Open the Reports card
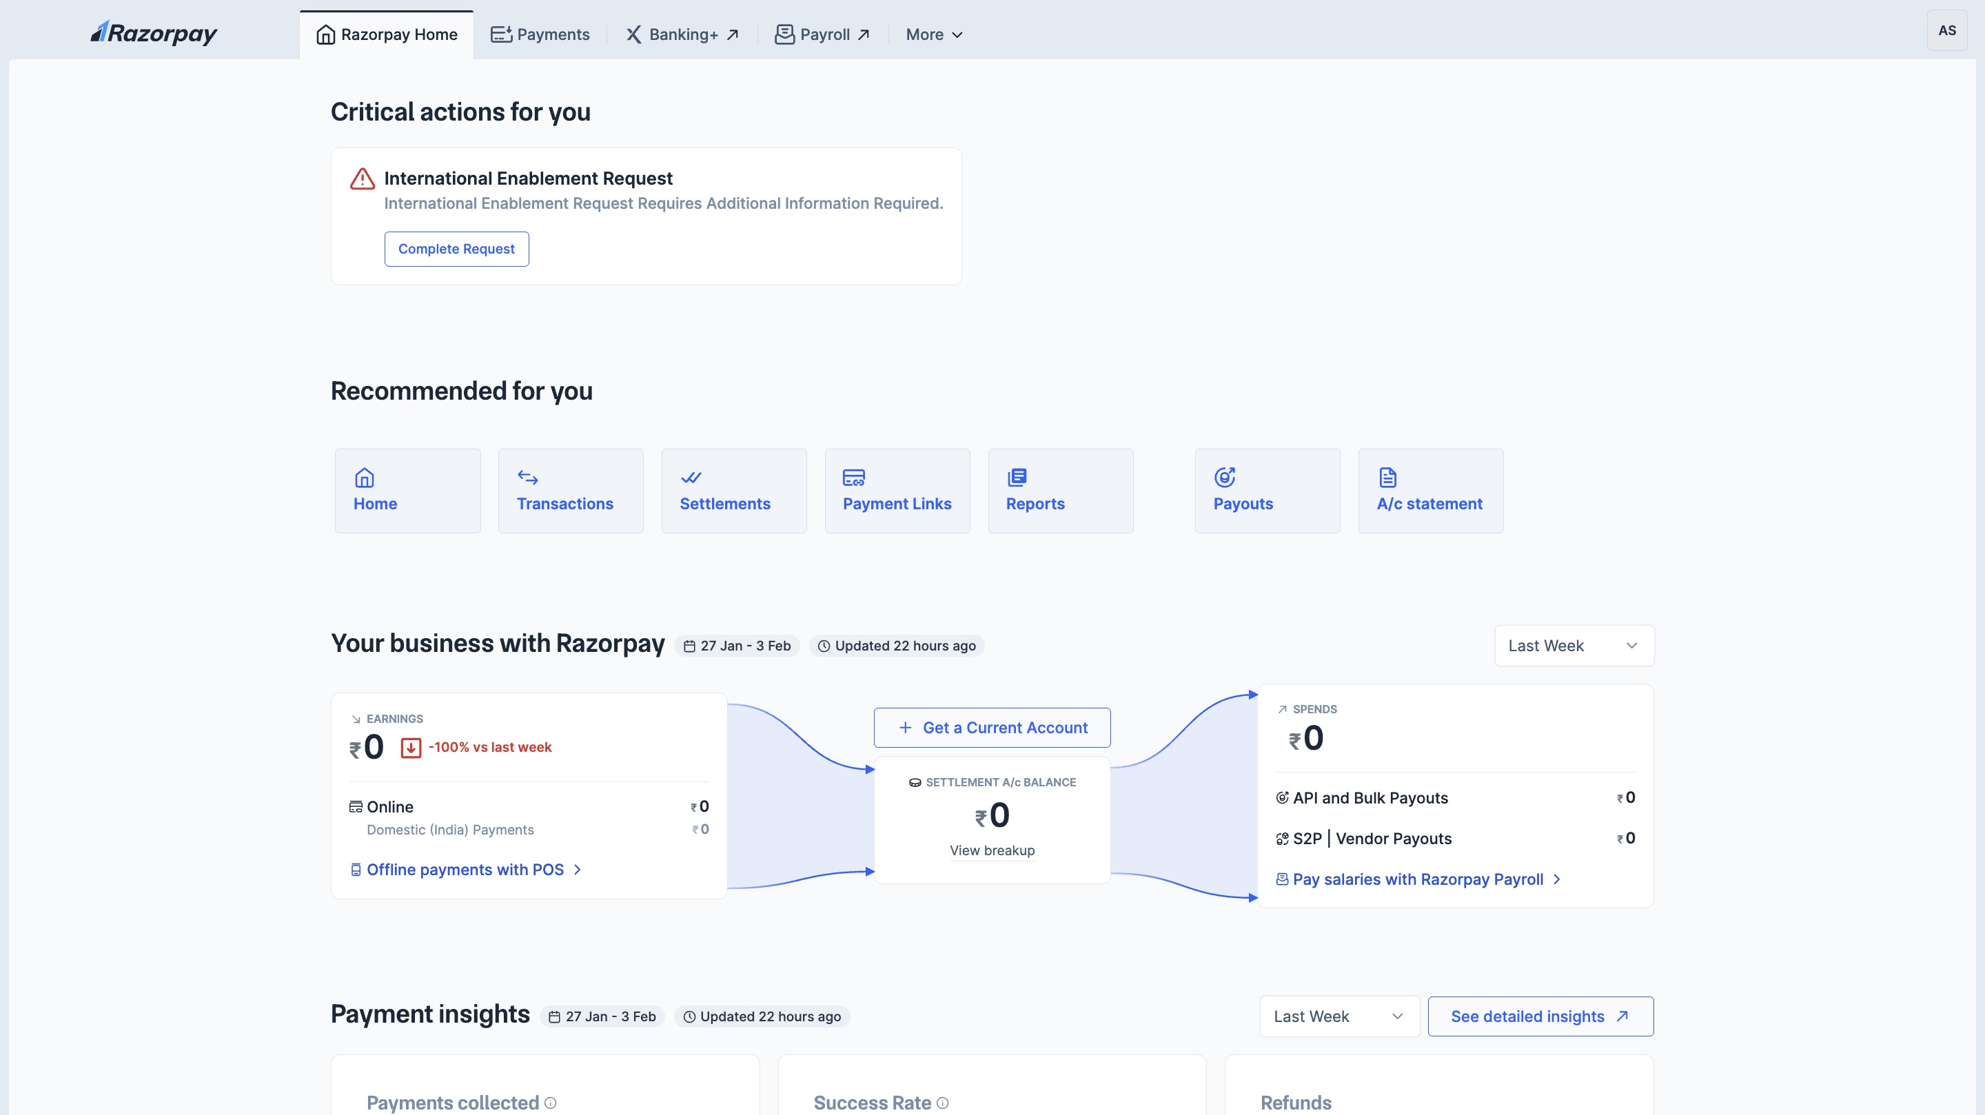 pyautogui.click(x=1061, y=491)
